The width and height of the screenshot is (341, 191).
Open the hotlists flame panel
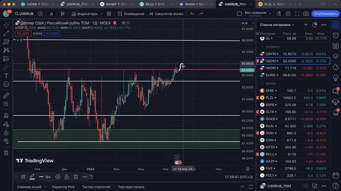click(x=336, y=67)
